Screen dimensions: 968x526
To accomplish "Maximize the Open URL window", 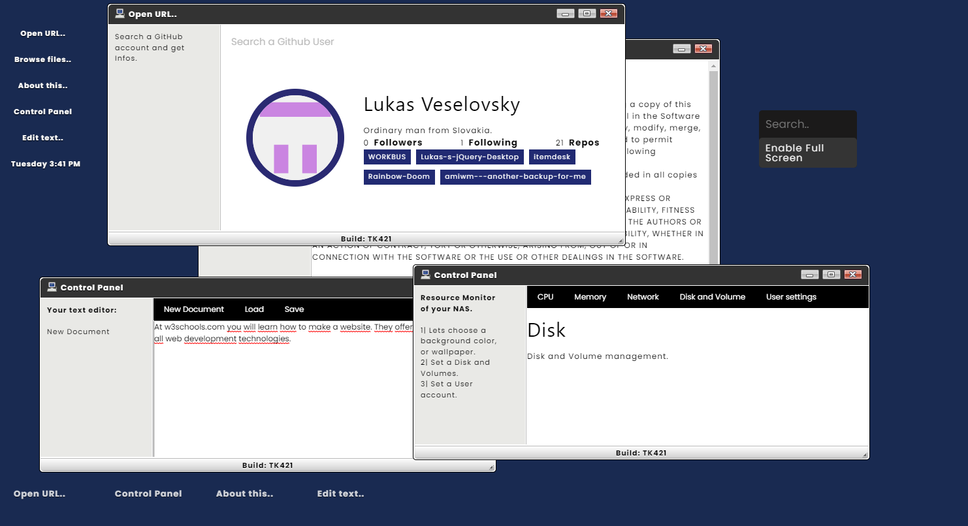I will click(x=587, y=14).
